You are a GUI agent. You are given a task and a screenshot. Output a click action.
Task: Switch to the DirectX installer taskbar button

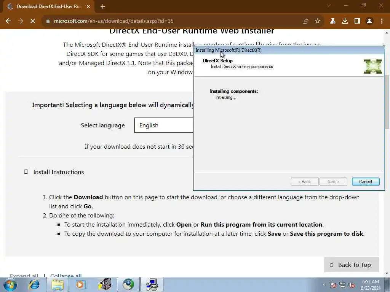152,284
